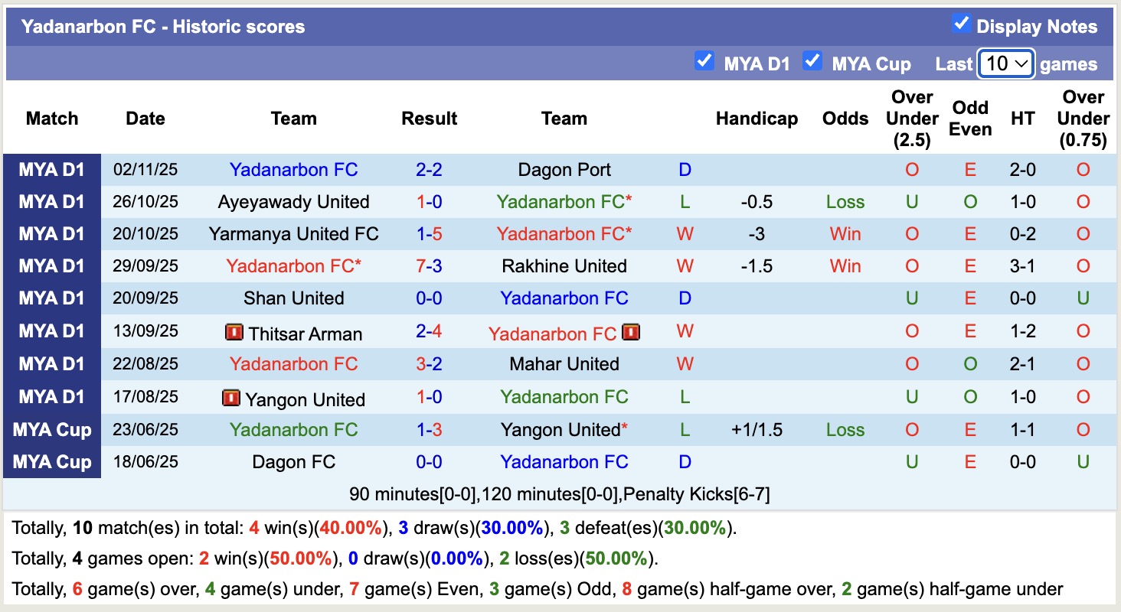Image resolution: width=1121 pixels, height=612 pixels.
Task: Click the red card icon beside Yangon United
Action: click(x=230, y=399)
